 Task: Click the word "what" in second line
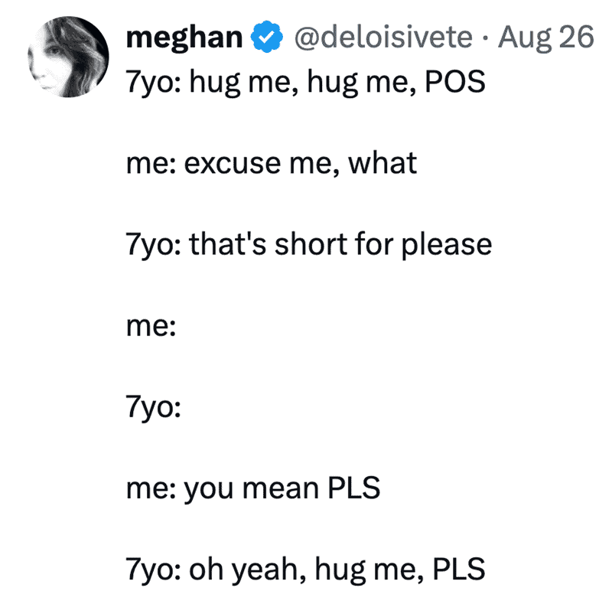click(382, 163)
